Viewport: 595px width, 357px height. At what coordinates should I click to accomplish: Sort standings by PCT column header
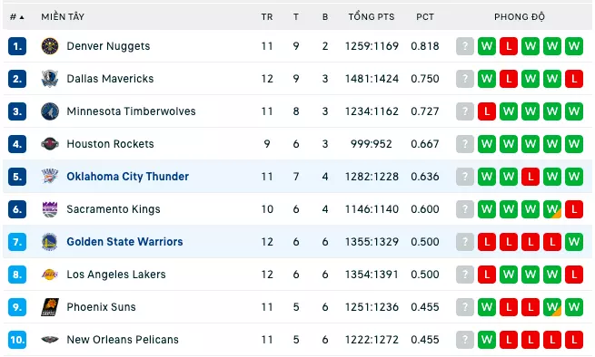[x=425, y=17]
